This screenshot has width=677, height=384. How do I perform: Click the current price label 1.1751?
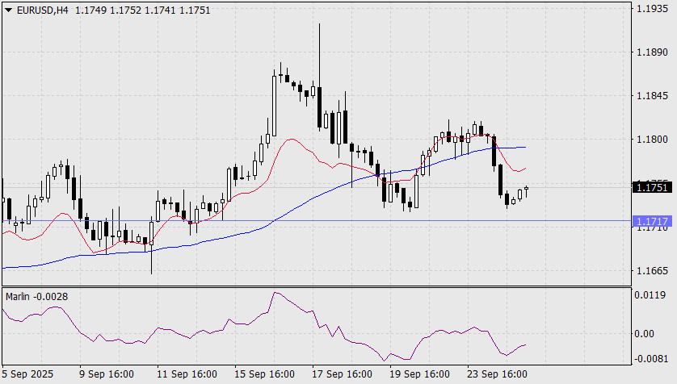(x=653, y=187)
